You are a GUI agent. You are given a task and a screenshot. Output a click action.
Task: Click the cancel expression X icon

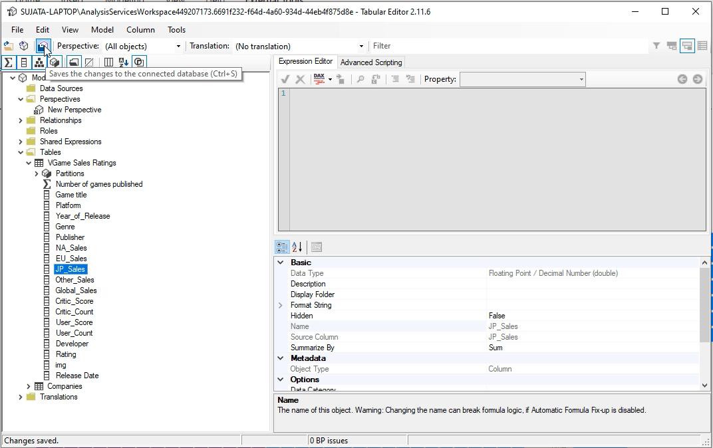click(300, 79)
